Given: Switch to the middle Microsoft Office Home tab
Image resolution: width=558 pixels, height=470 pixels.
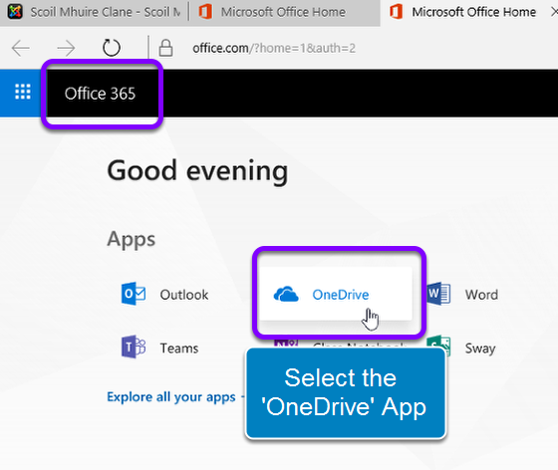Looking at the screenshot, I should 284,12.
